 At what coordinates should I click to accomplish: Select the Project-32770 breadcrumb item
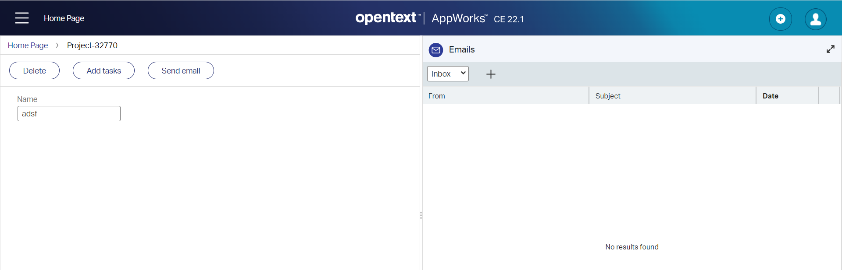92,46
